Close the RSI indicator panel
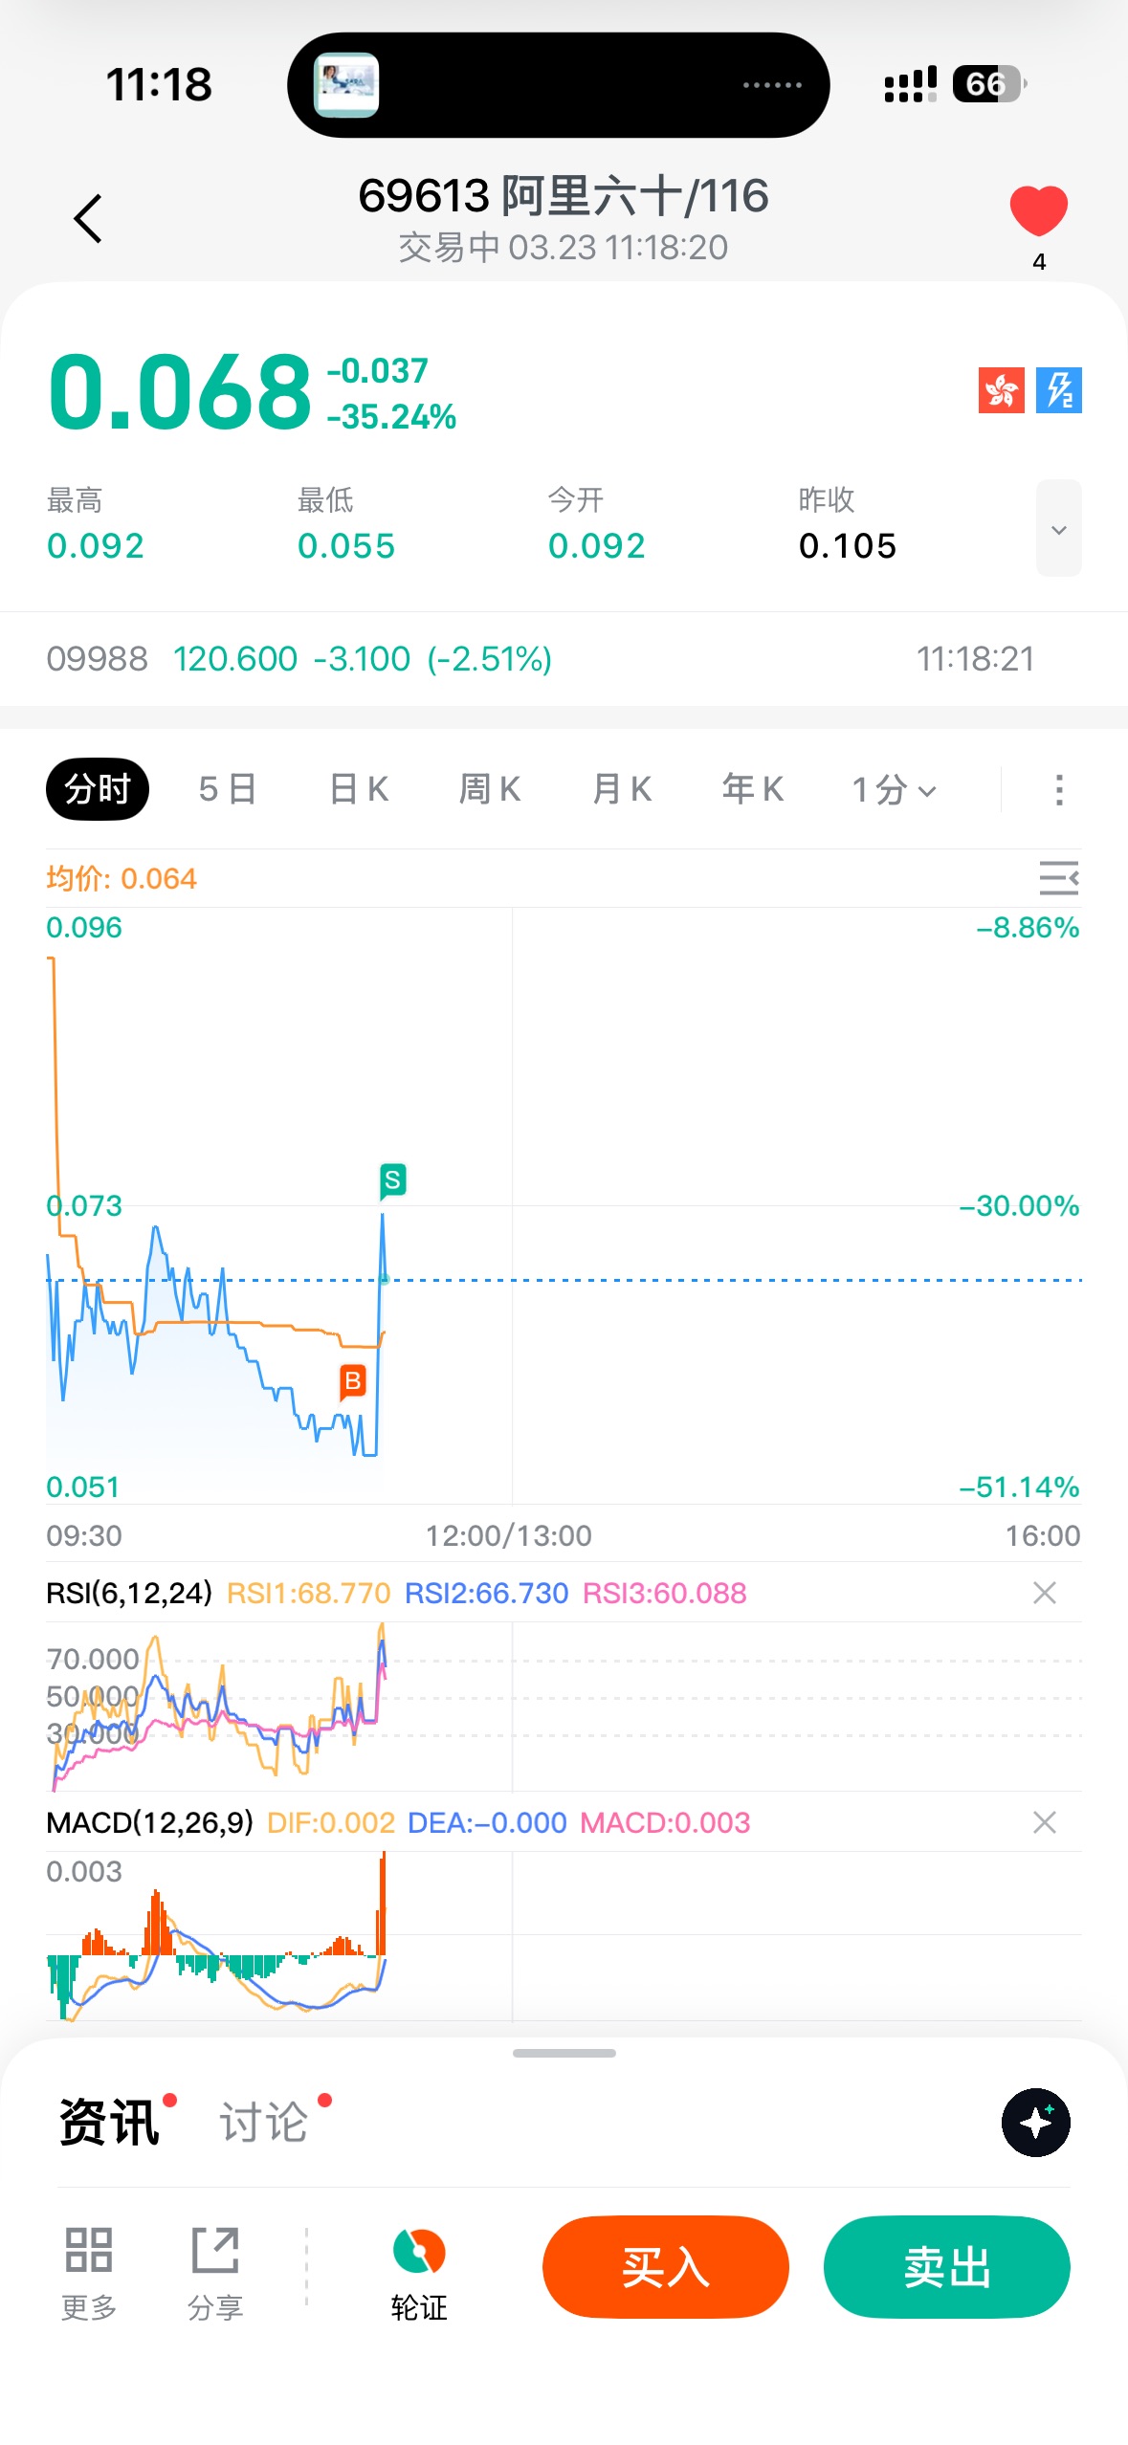The width and height of the screenshot is (1128, 2445). (1044, 1593)
